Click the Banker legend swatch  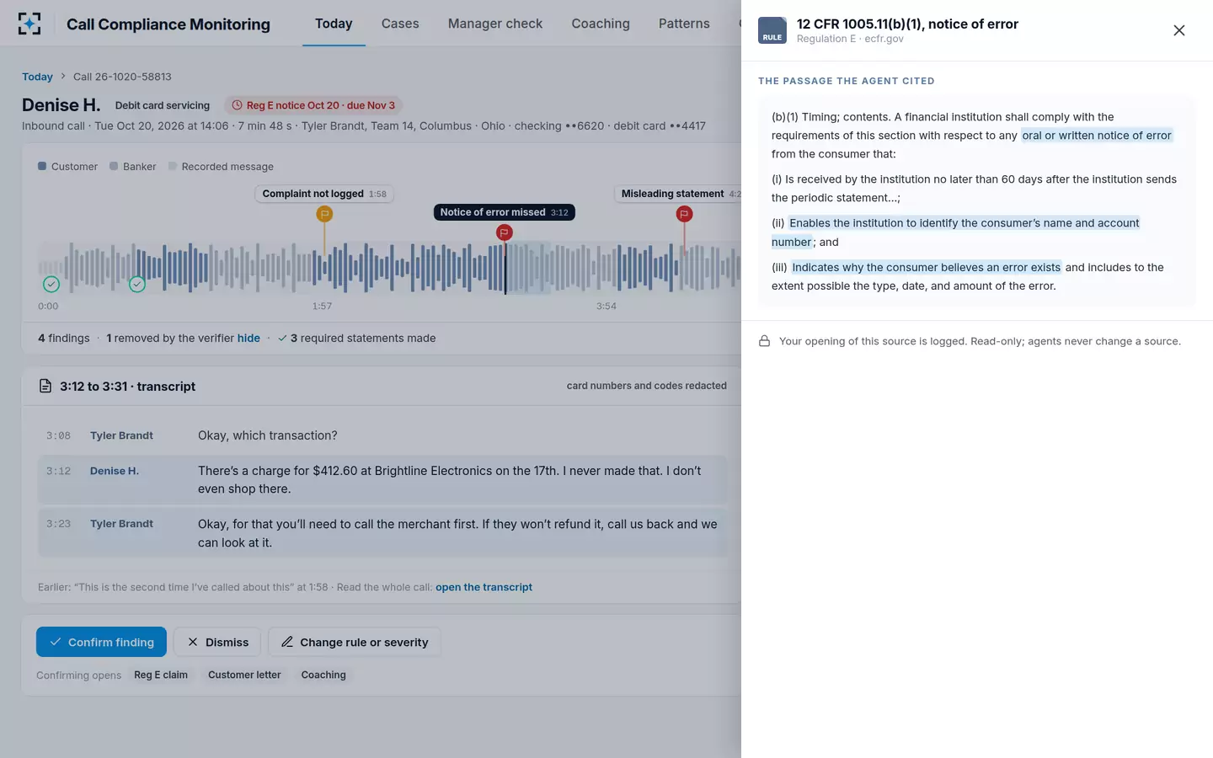[114, 166]
